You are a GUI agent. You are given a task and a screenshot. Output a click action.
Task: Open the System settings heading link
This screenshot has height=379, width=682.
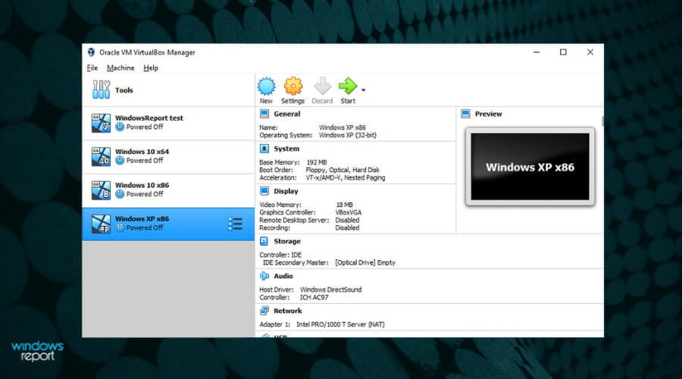(x=286, y=149)
